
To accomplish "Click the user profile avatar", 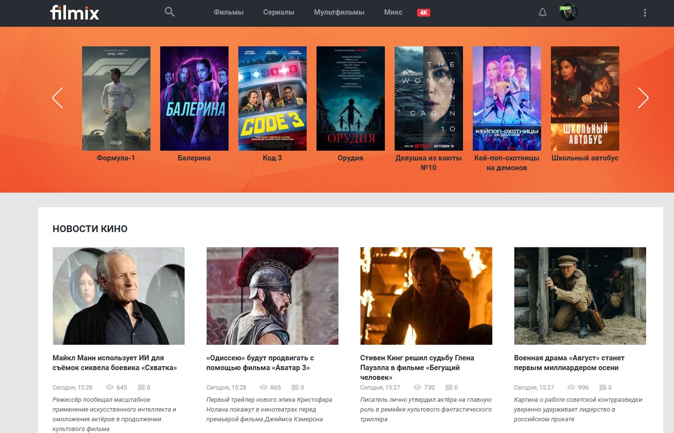I will [x=568, y=13].
